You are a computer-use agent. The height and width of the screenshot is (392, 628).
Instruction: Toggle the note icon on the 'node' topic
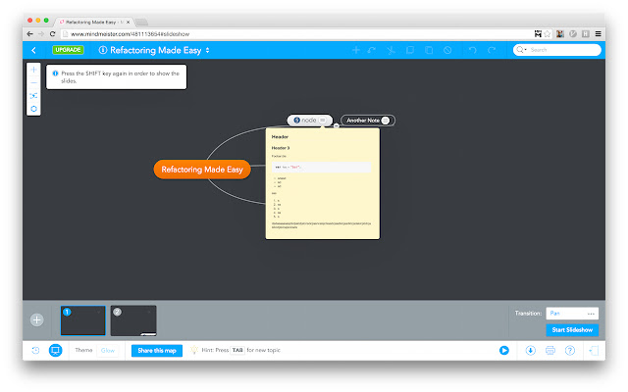[323, 120]
